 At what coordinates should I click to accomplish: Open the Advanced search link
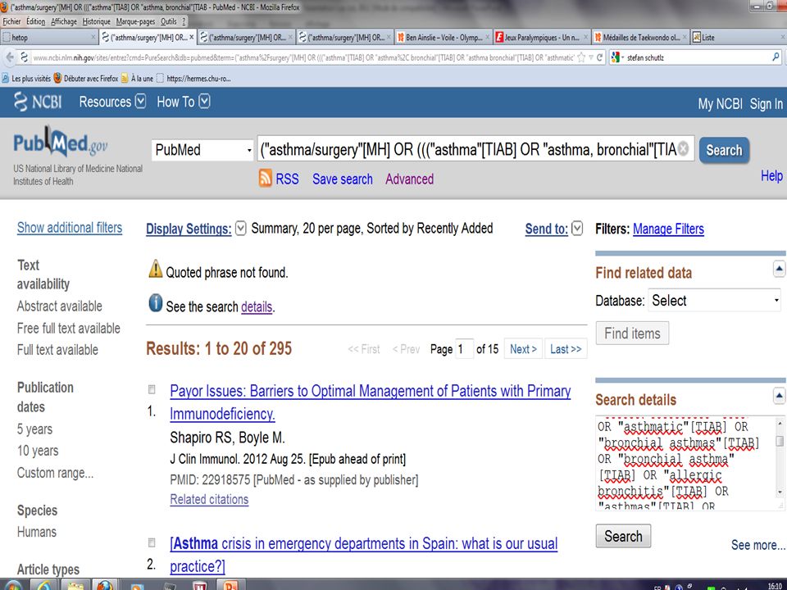click(x=410, y=179)
